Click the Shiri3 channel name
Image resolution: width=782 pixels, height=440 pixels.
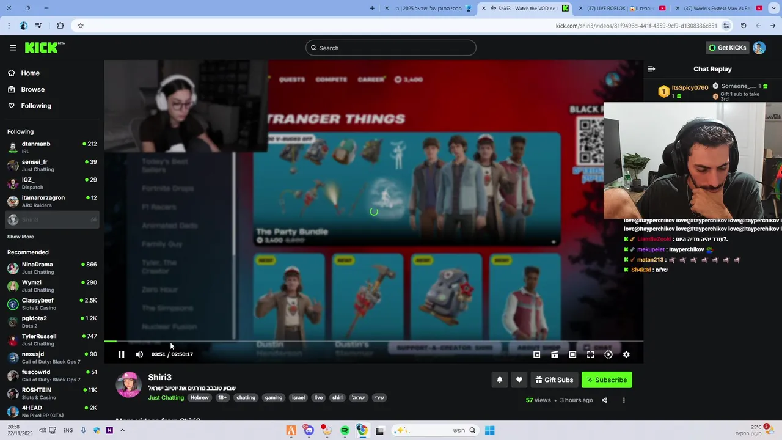tap(159, 377)
